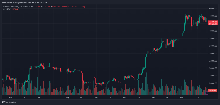Click the Jun label on time axis
This screenshot has height=105, width=220.
pyautogui.click(x=11, y=97)
